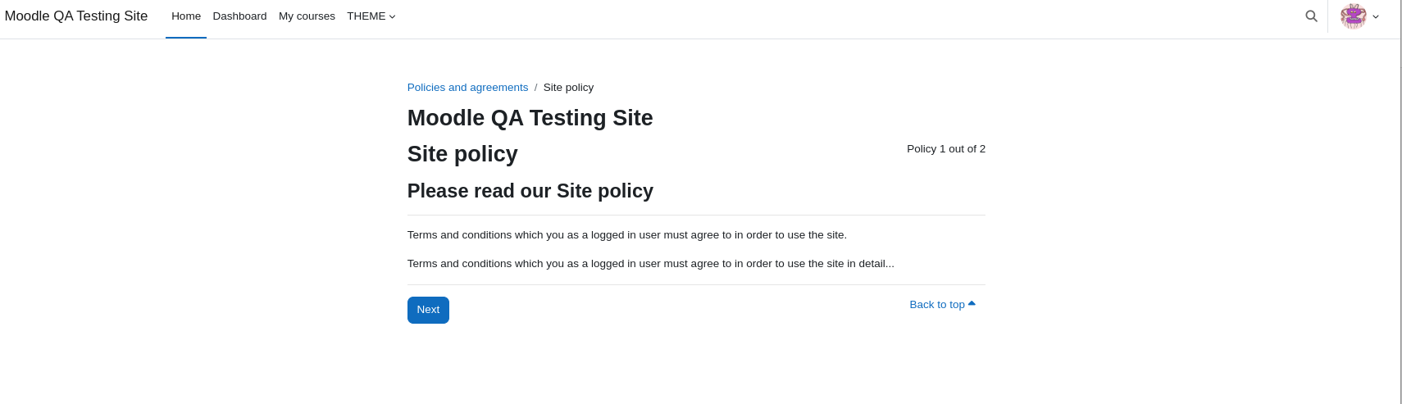1402x404 pixels.
Task: Click the user avatar picture
Action: [1353, 16]
